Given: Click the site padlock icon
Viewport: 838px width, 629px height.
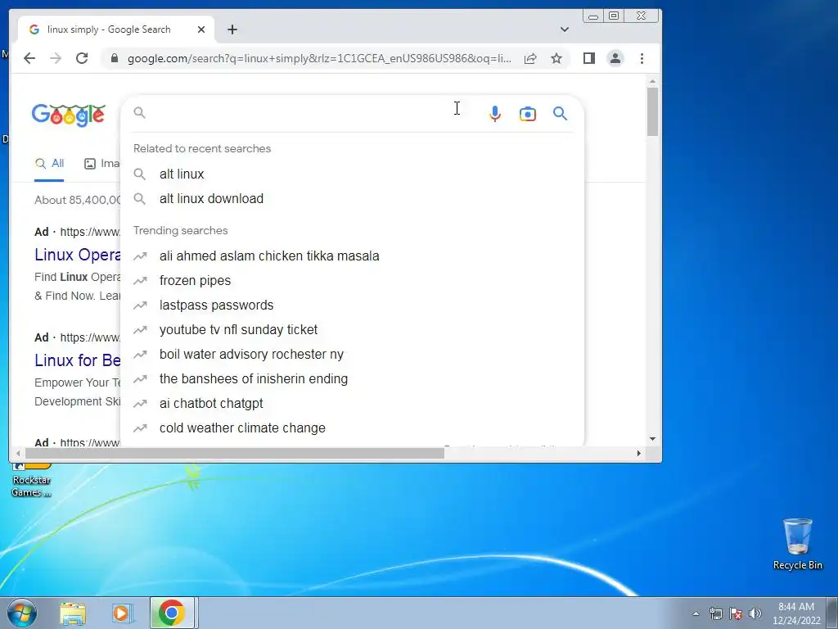Looking at the screenshot, I should coord(114,58).
